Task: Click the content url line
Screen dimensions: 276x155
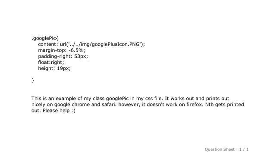Action: point(91,44)
